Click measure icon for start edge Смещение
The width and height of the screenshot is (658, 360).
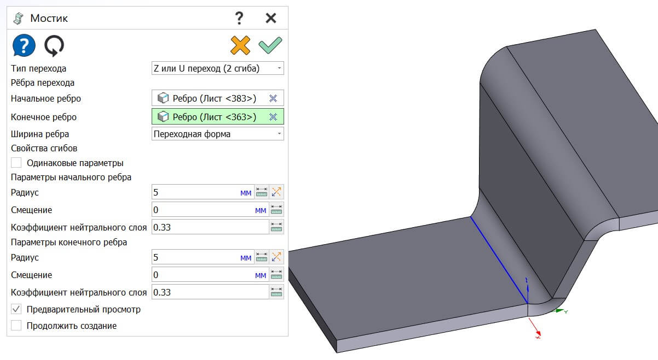click(276, 210)
